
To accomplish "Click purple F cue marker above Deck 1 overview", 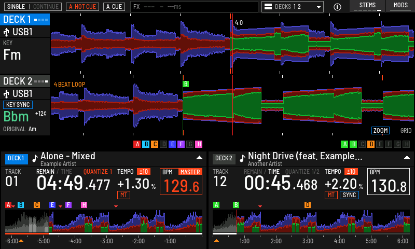I will 68,205.
